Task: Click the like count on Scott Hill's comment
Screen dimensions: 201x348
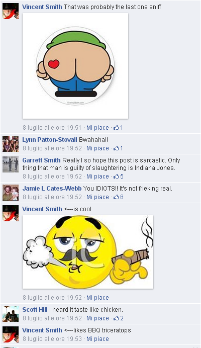Action: (x=118, y=318)
